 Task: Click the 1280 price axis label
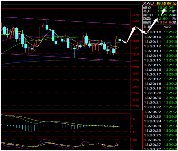(135, 74)
